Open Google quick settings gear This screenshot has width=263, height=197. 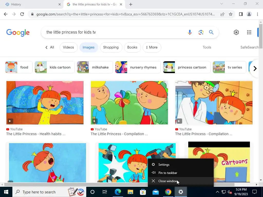pyautogui.click(x=236, y=32)
